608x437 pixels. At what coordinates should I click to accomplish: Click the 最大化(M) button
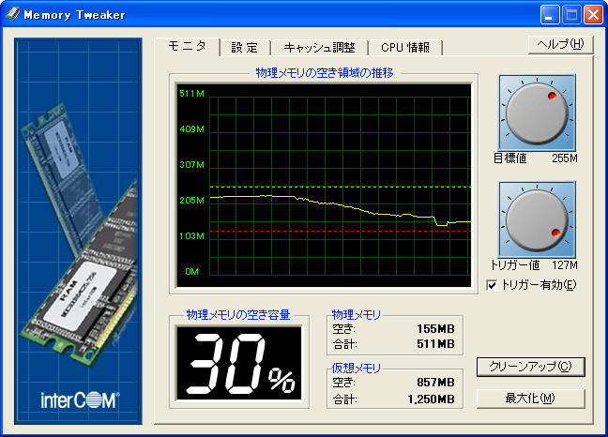(530, 399)
